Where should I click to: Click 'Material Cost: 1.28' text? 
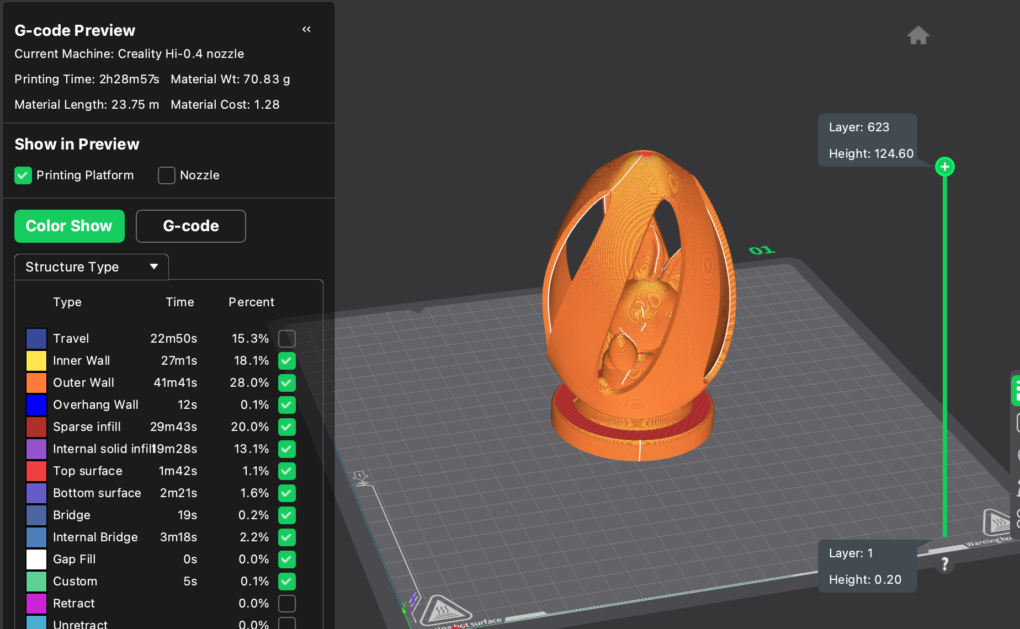225,105
